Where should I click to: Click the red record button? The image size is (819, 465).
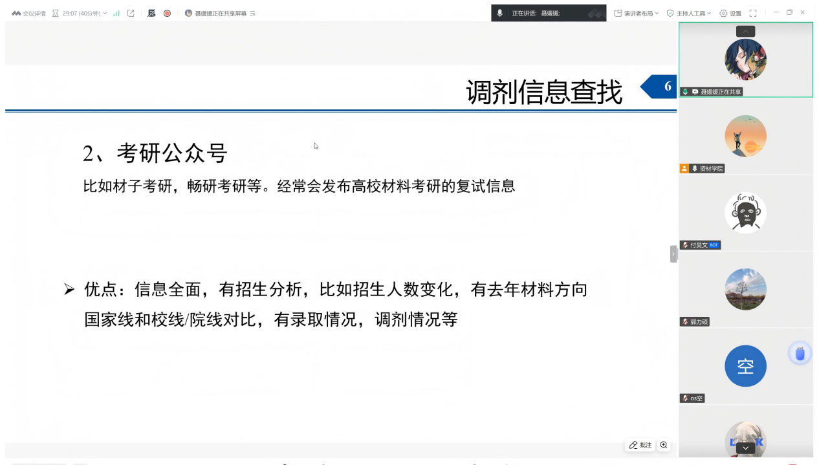pos(167,13)
